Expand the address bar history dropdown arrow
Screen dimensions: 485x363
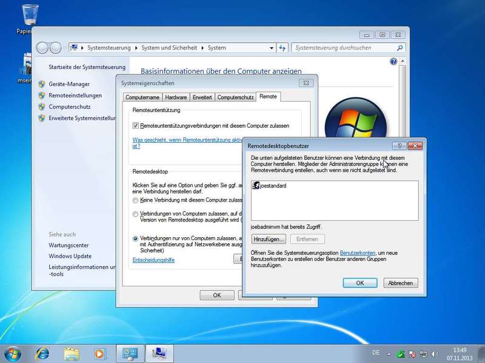pyautogui.click(x=270, y=48)
